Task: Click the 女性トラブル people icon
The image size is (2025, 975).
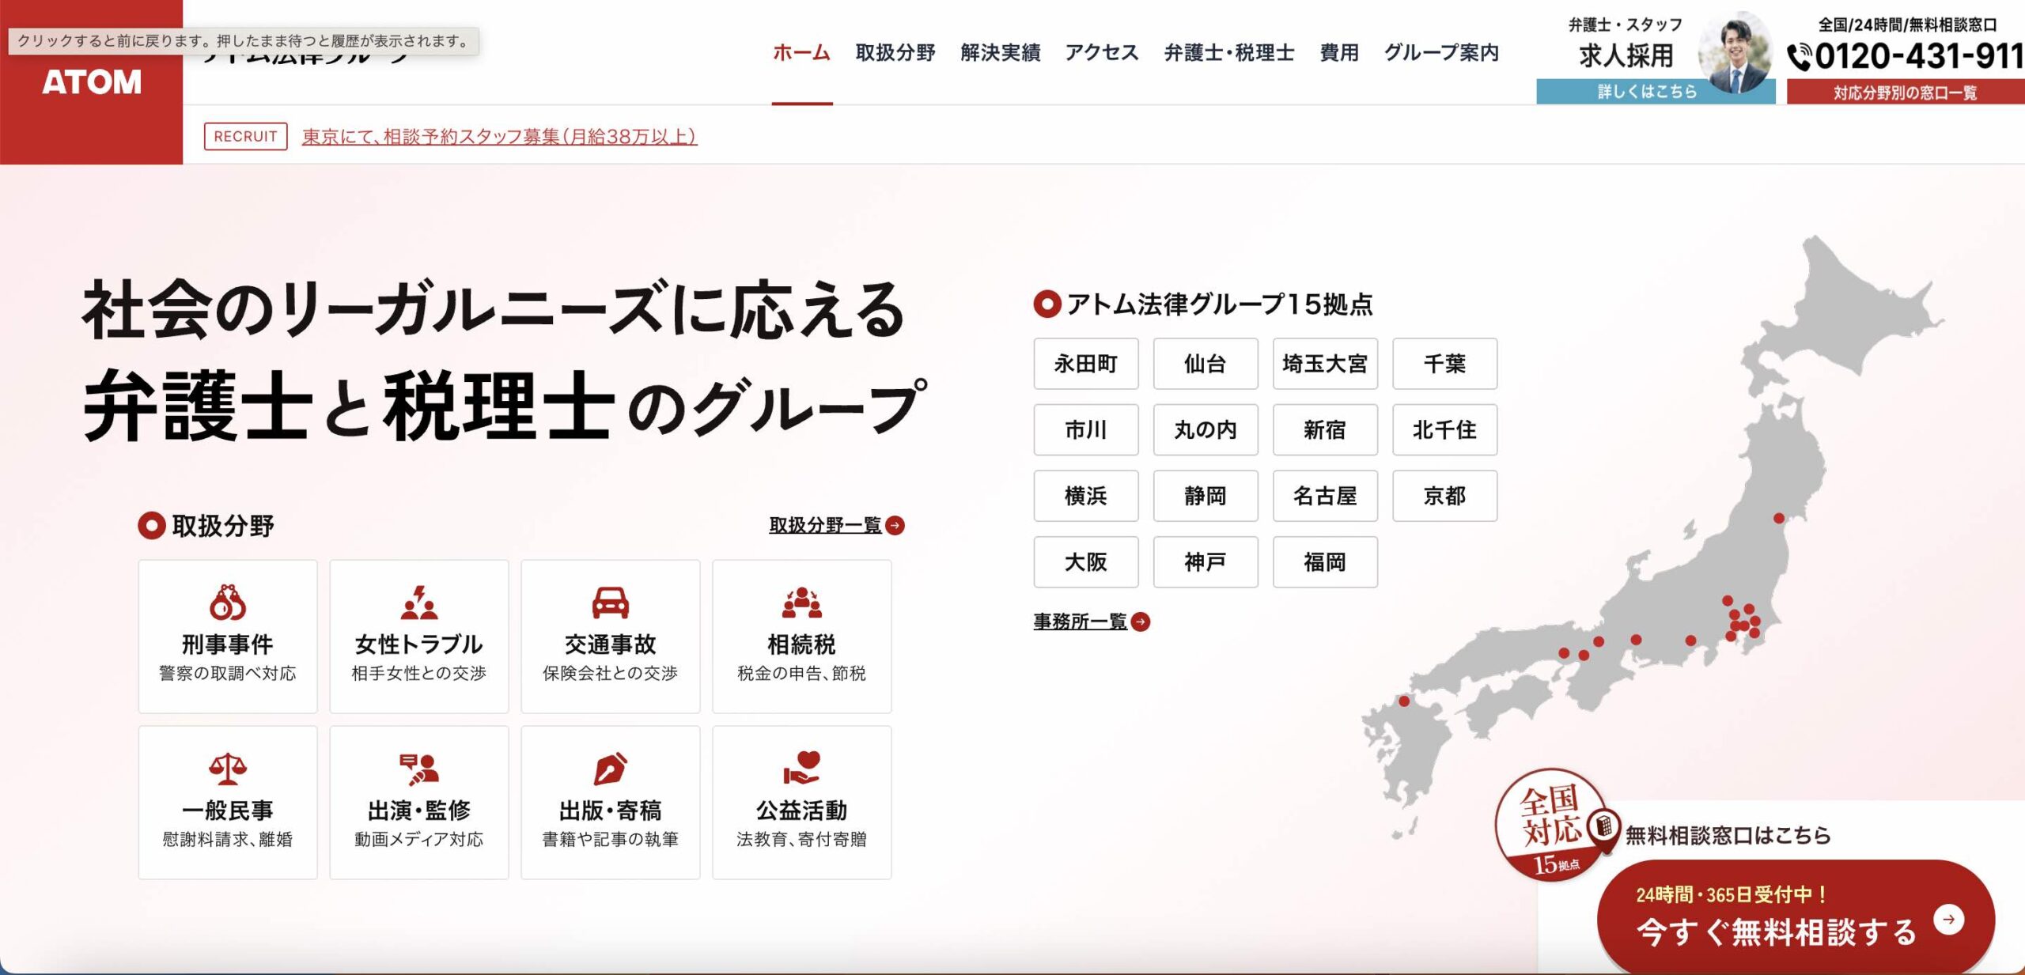Action: tap(418, 603)
